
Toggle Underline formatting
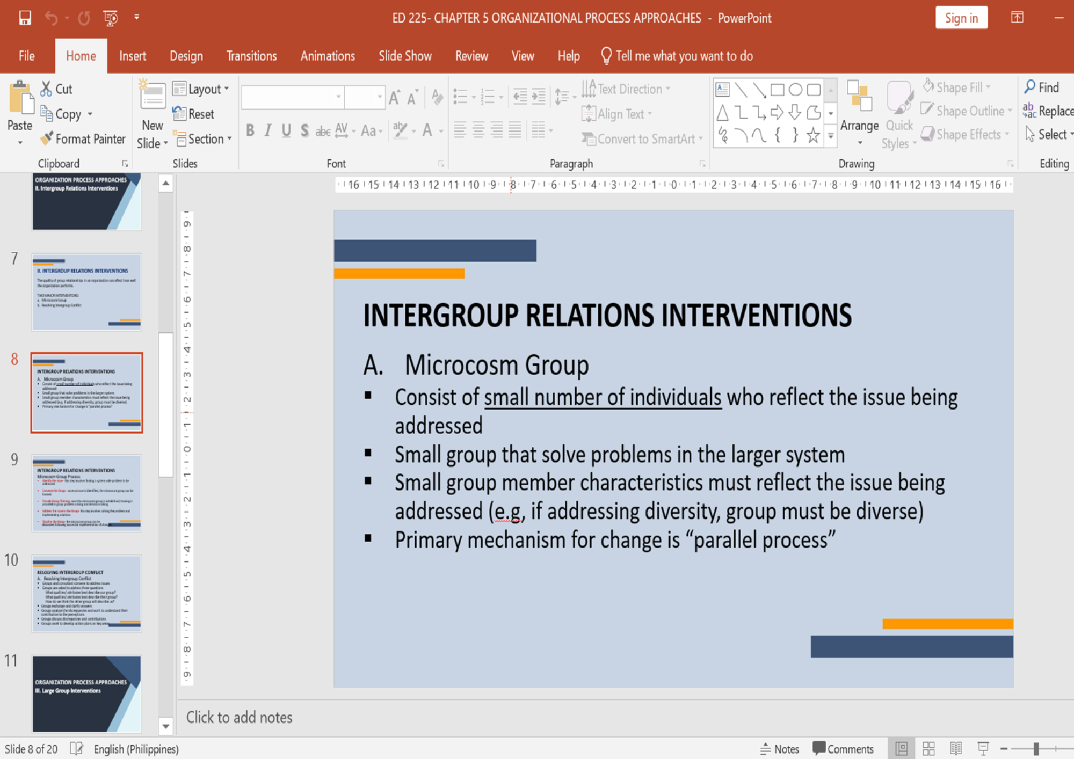(x=286, y=130)
